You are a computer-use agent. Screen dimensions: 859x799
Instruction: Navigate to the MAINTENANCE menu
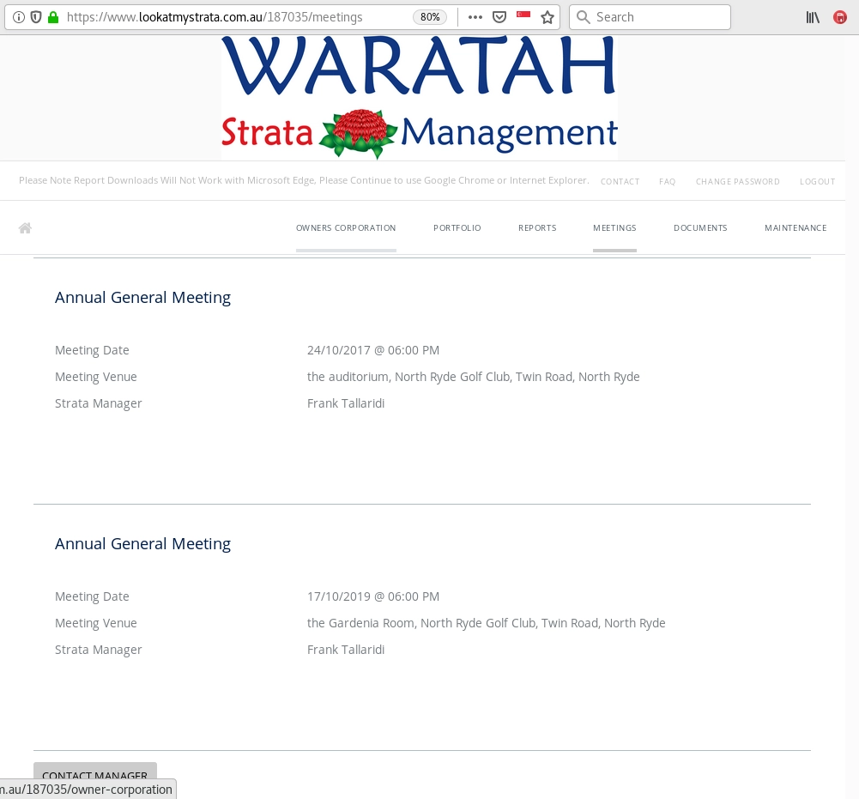click(795, 228)
